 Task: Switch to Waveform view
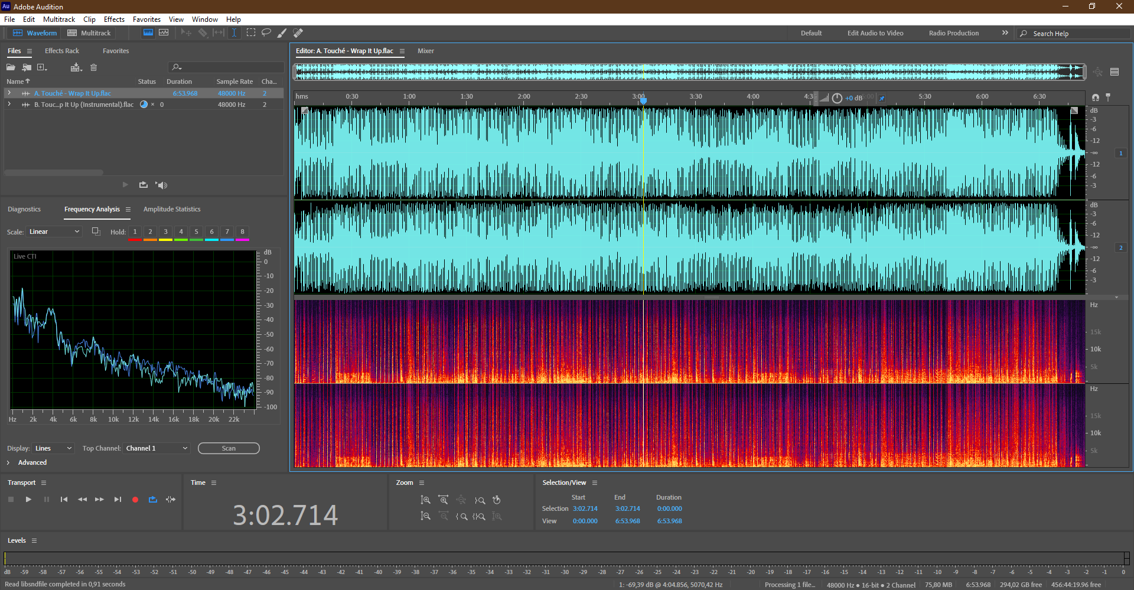pos(35,33)
